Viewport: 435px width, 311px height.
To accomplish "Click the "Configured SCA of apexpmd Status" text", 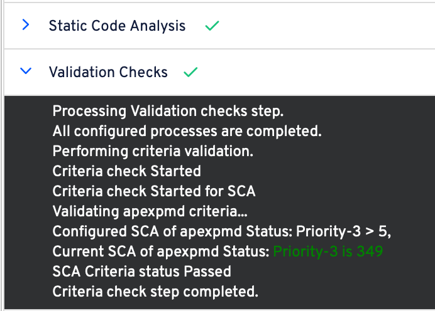I will (x=171, y=231).
